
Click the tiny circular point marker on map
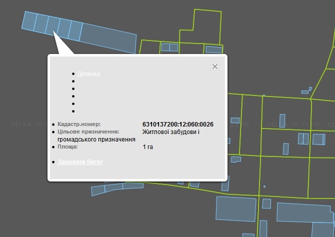click(264, 187)
